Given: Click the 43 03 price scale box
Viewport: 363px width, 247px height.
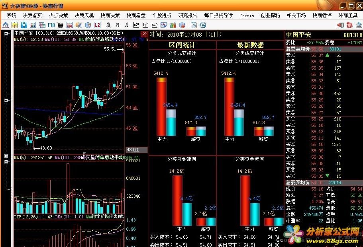Looking at the screenshot, I should [x=137, y=150].
